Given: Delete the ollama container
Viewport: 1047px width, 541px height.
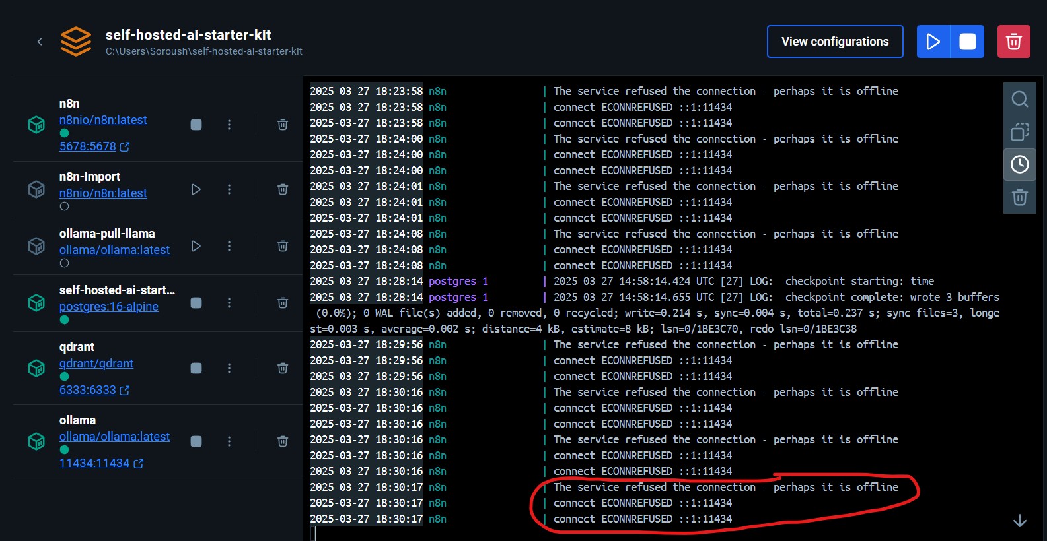Looking at the screenshot, I should pos(283,441).
